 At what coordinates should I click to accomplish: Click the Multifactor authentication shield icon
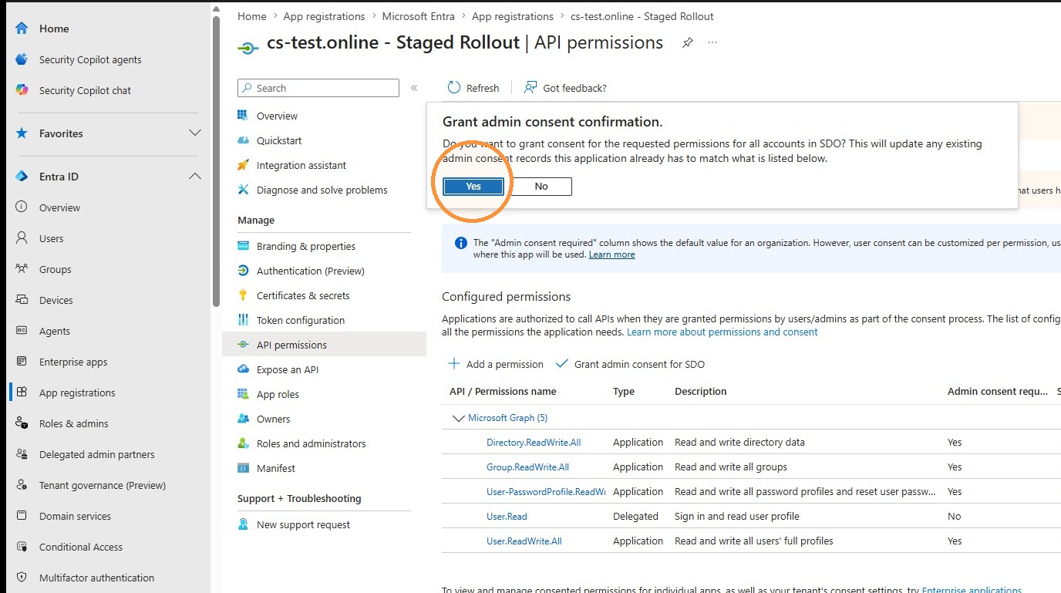pyautogui.click(x=22, y=578)
